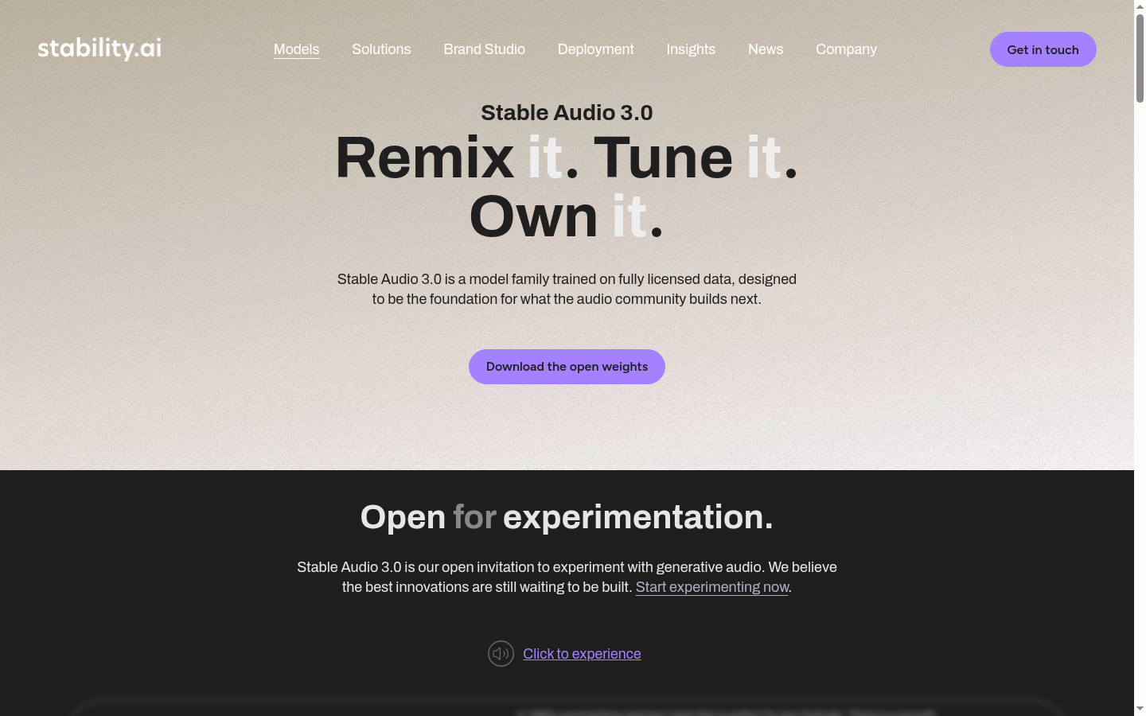Viewport: 1146px width, 716px height.
Task: Click the speaker sound icon
Action: [501, 654]
